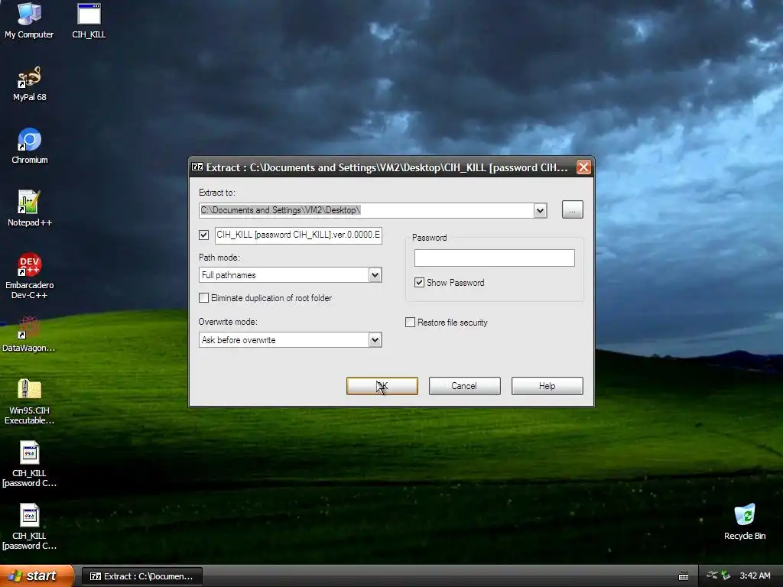Click the Extract to path text field
The width and height of the screenshot is (783, 587).
[366, 211]
